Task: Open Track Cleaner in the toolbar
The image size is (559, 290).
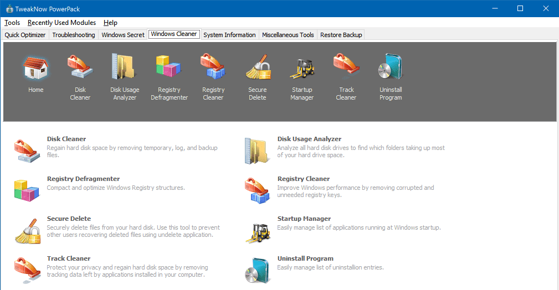Action: (x=346, y=65)
